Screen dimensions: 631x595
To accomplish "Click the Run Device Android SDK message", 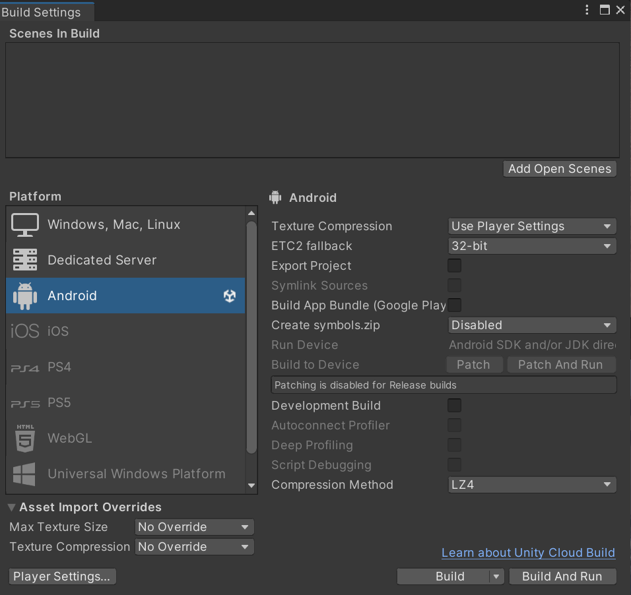I will (532, 345).
